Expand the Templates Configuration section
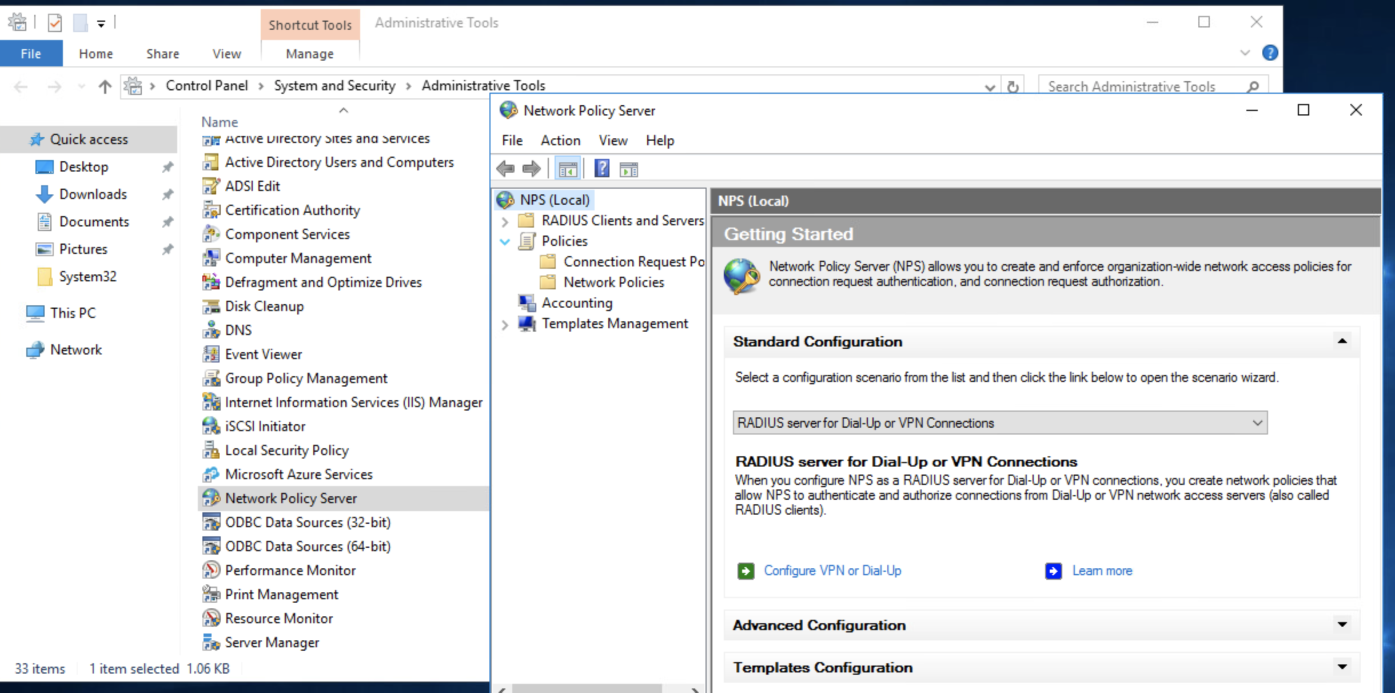1395x693 pixels. (x=1342, y=667)
